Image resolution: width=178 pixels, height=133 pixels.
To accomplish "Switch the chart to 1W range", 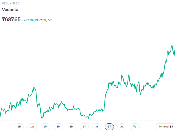I will [x=32, y=127].
